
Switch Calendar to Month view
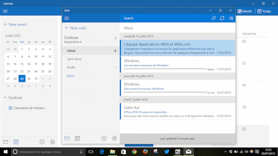click(245, 11)
